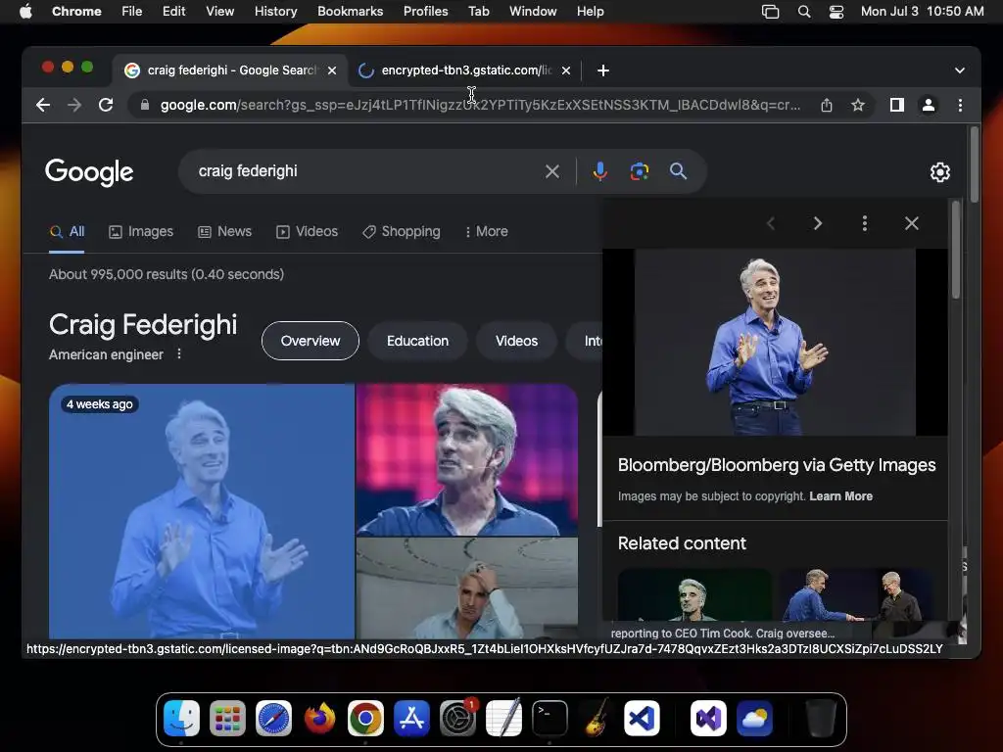
Task: Start voice search with the microphone icon
Action: [x=599, y=171]
